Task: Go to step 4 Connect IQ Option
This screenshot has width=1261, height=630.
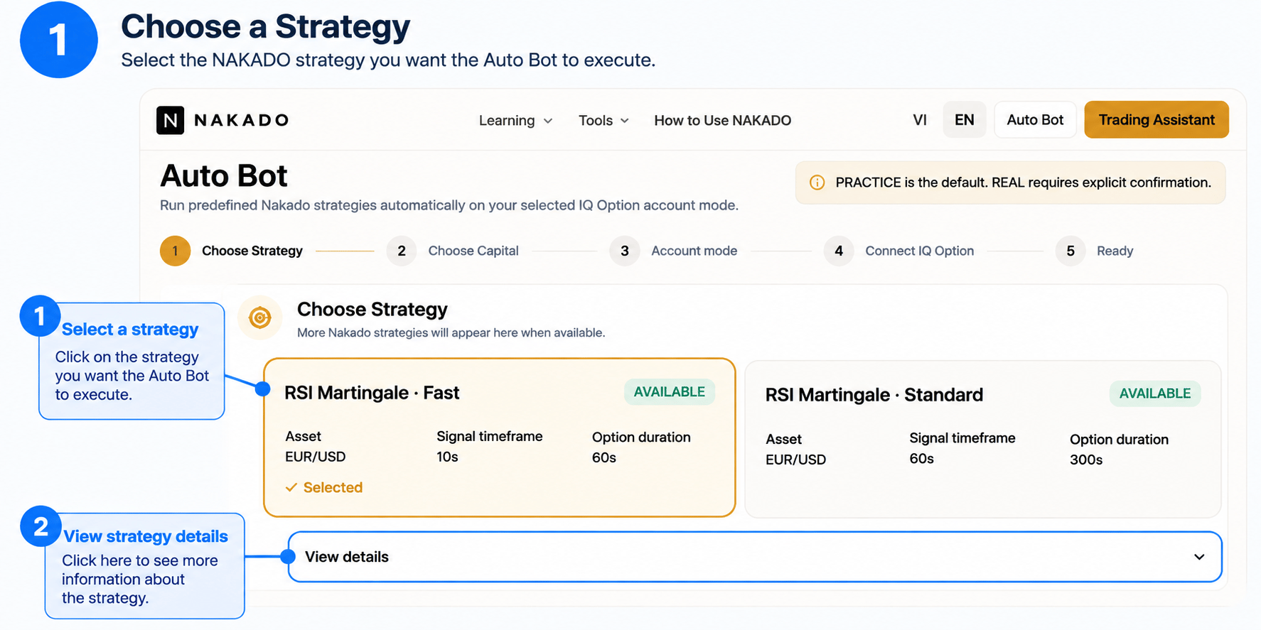Action: 899,251
